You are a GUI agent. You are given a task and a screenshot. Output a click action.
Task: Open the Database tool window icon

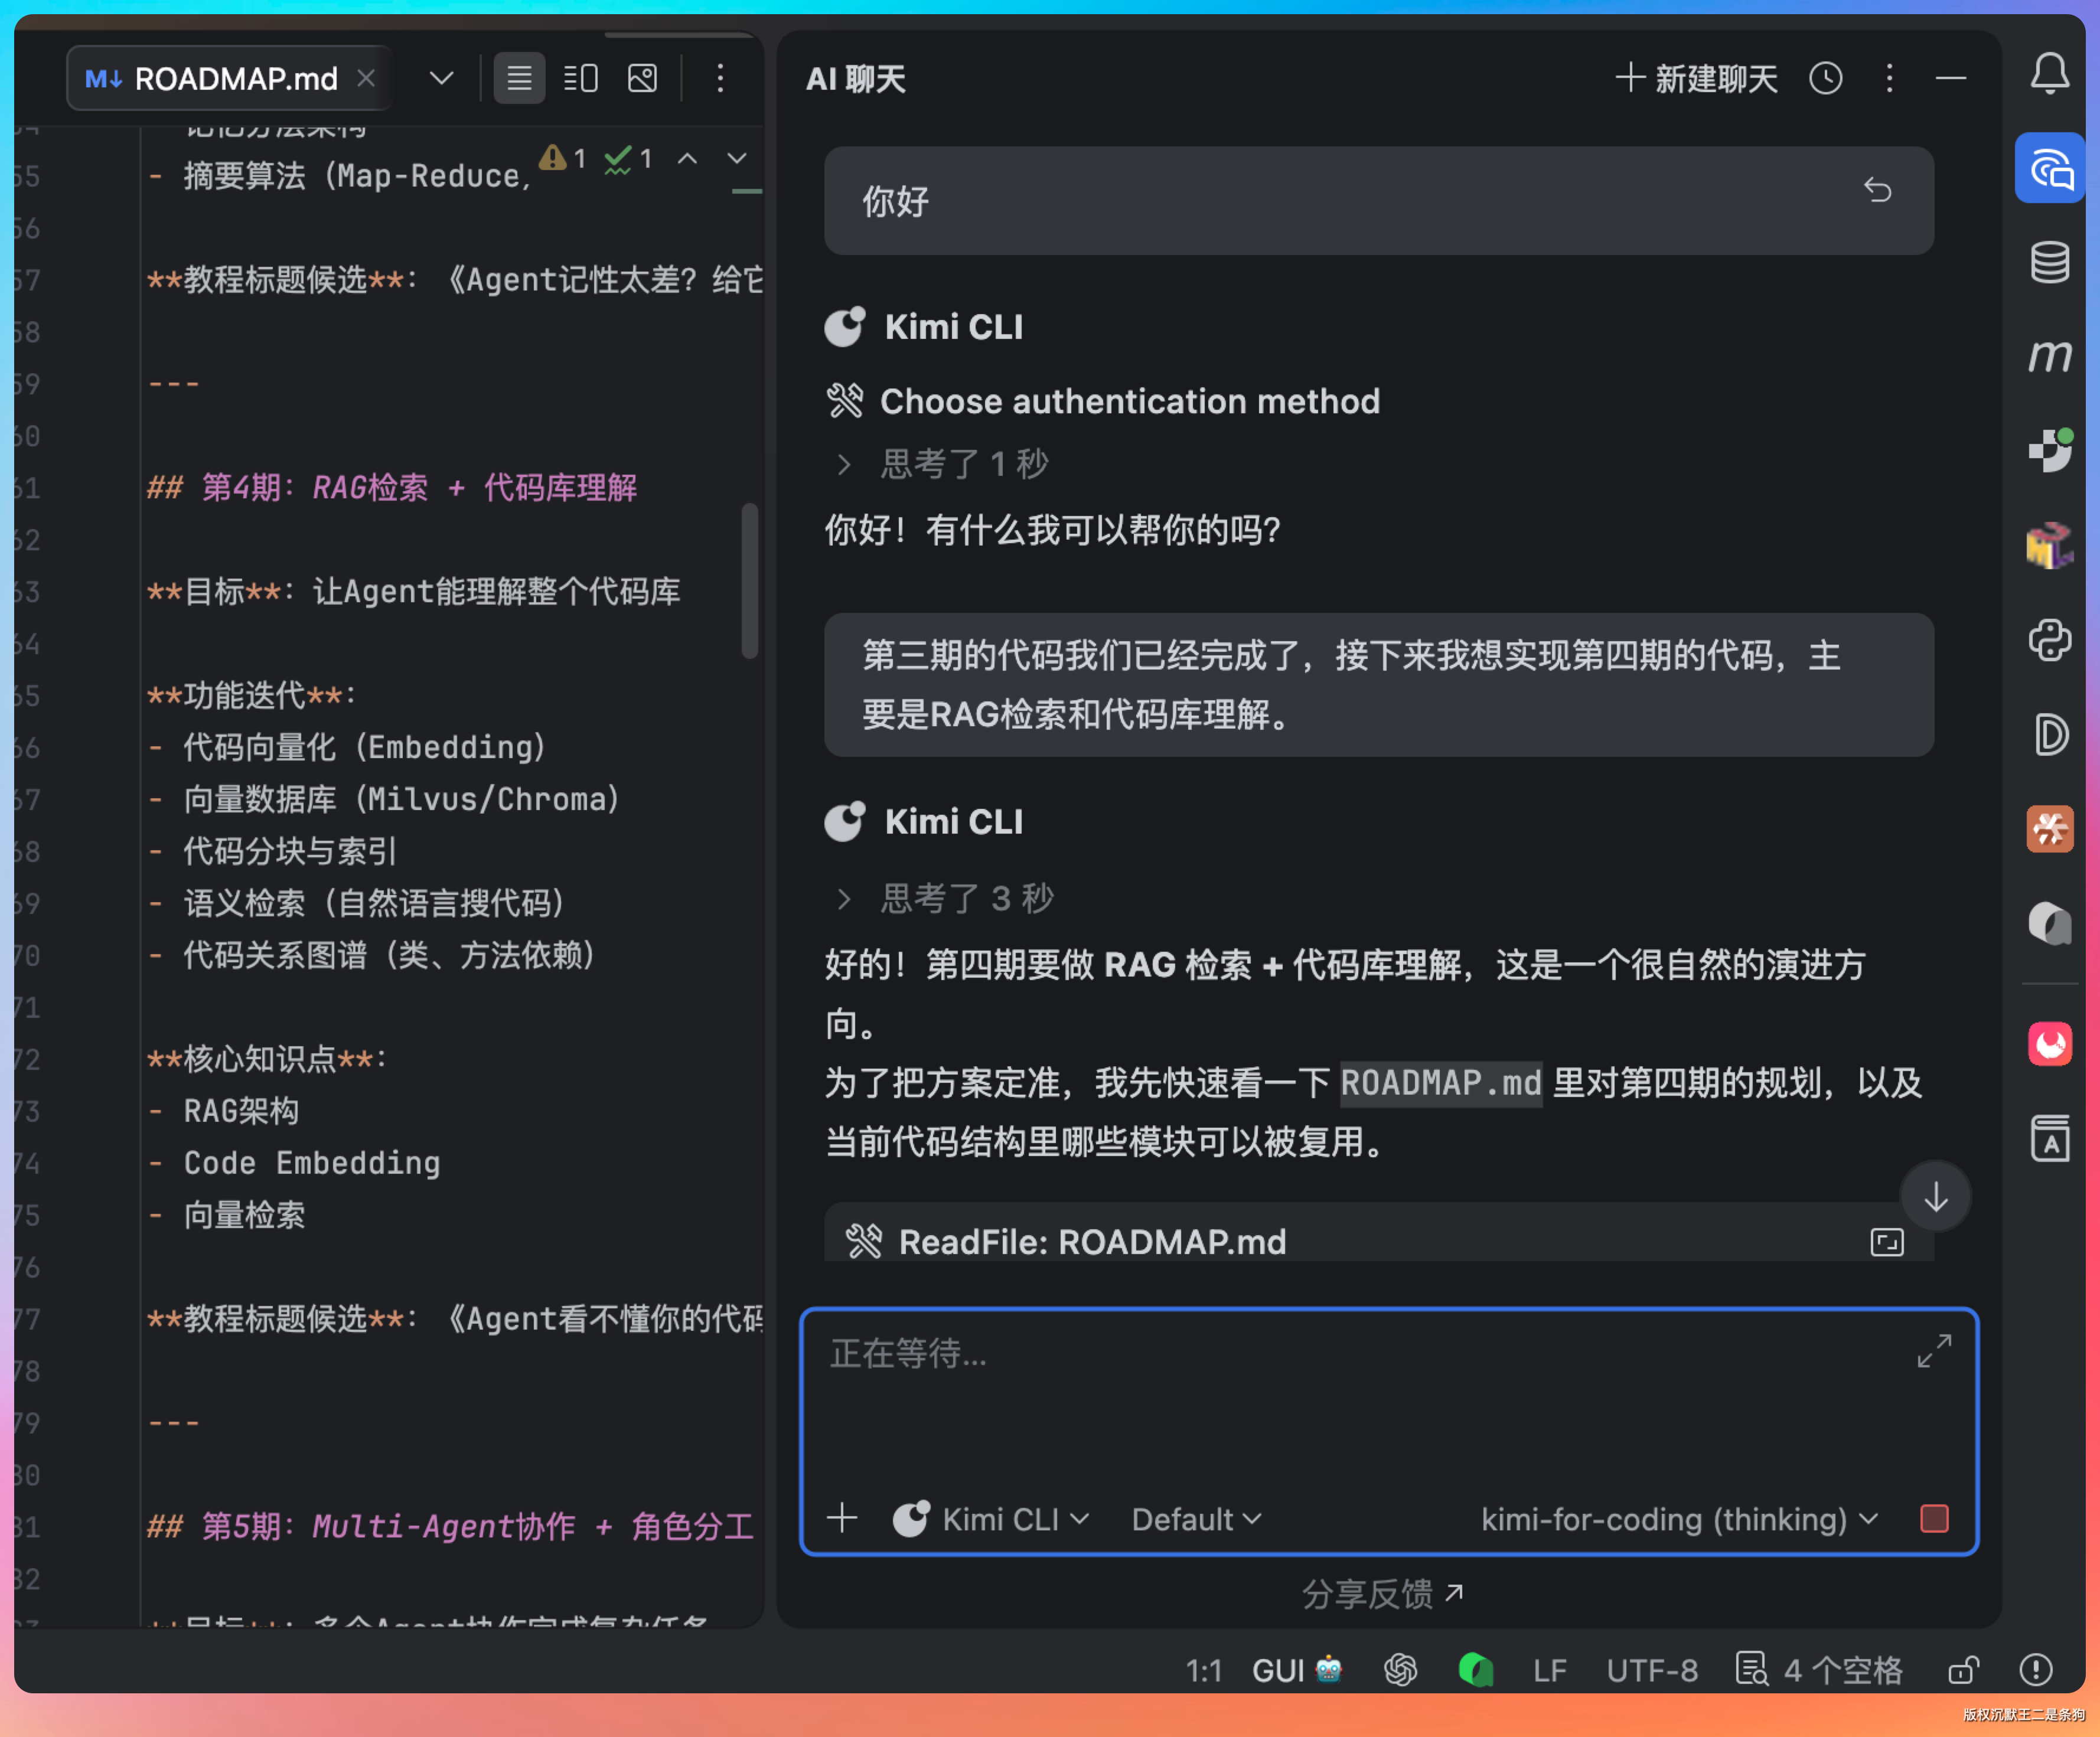point(2049,262)
